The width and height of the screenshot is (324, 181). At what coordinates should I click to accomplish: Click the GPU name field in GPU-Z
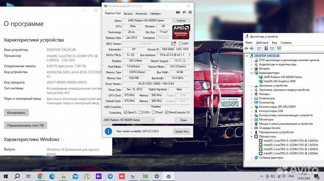146,20
